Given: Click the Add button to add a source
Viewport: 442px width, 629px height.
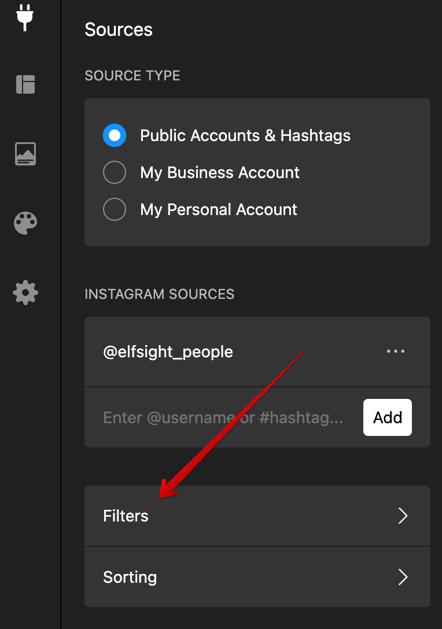Looking at the screenshot, I should (387, 417).
